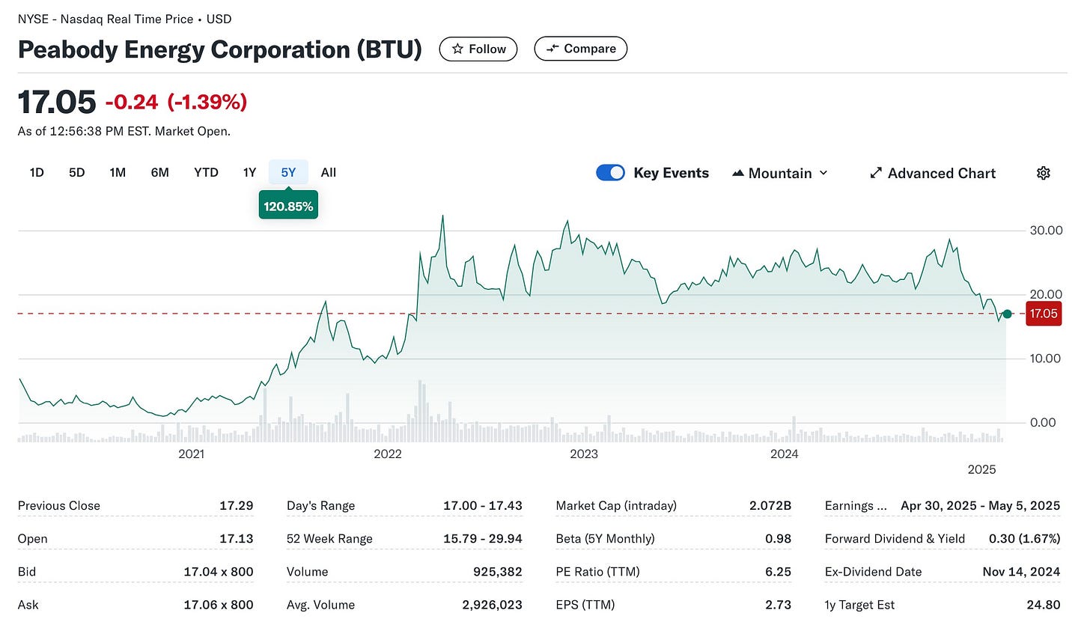Image resolution: width=1090 pixels, height=625 pixels.
Task: Click the Previous Close value 17.29
Action: tap(236, 506)
